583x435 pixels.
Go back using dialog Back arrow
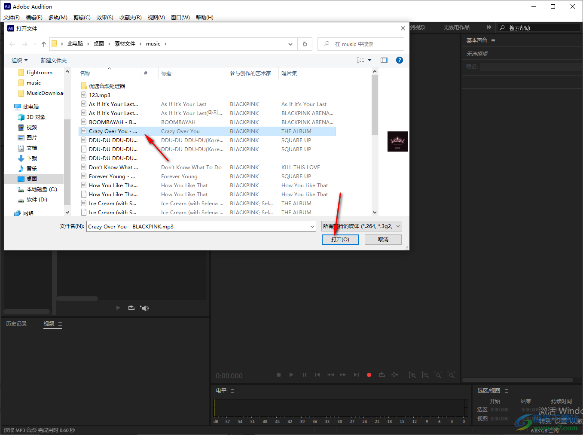pos(12,44)
